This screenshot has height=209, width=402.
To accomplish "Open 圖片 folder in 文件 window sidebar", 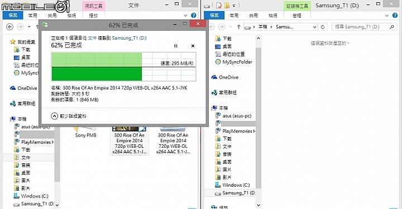I will [22, 181].
